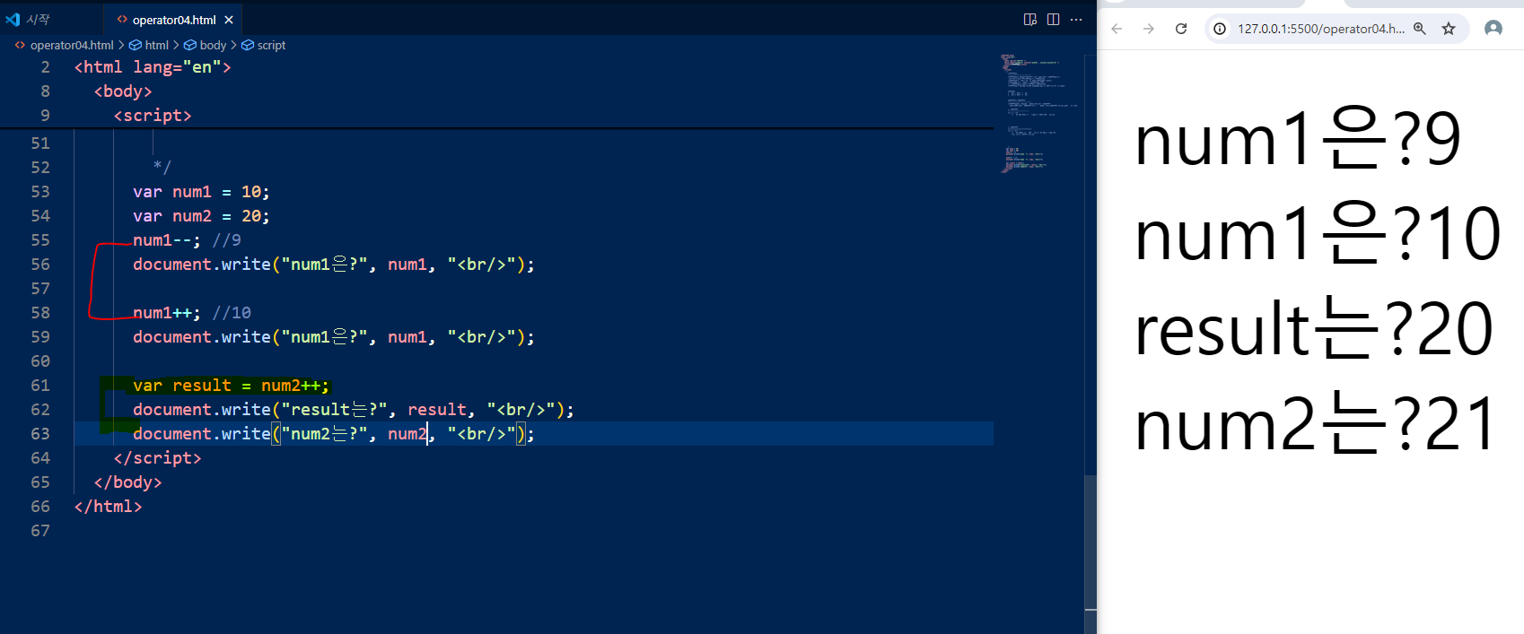This screenshot has height=634, width=1524.
Task: Click the result는?20 output text
Action: point(1314,329)
